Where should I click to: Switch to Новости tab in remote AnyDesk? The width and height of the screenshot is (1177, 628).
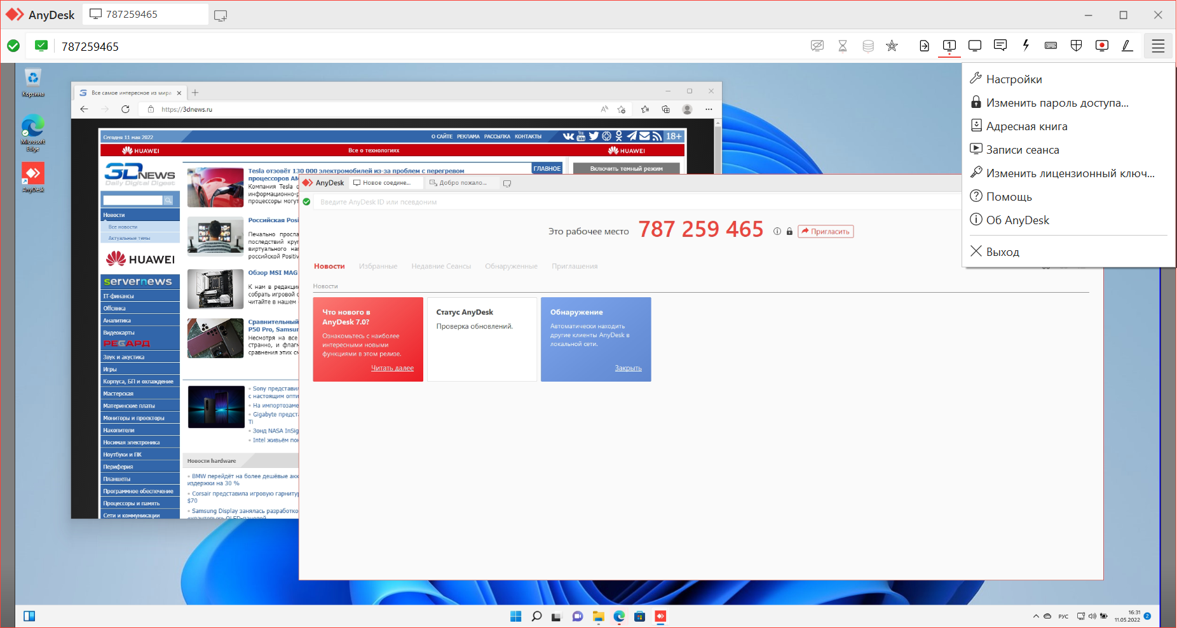point(329,266)
